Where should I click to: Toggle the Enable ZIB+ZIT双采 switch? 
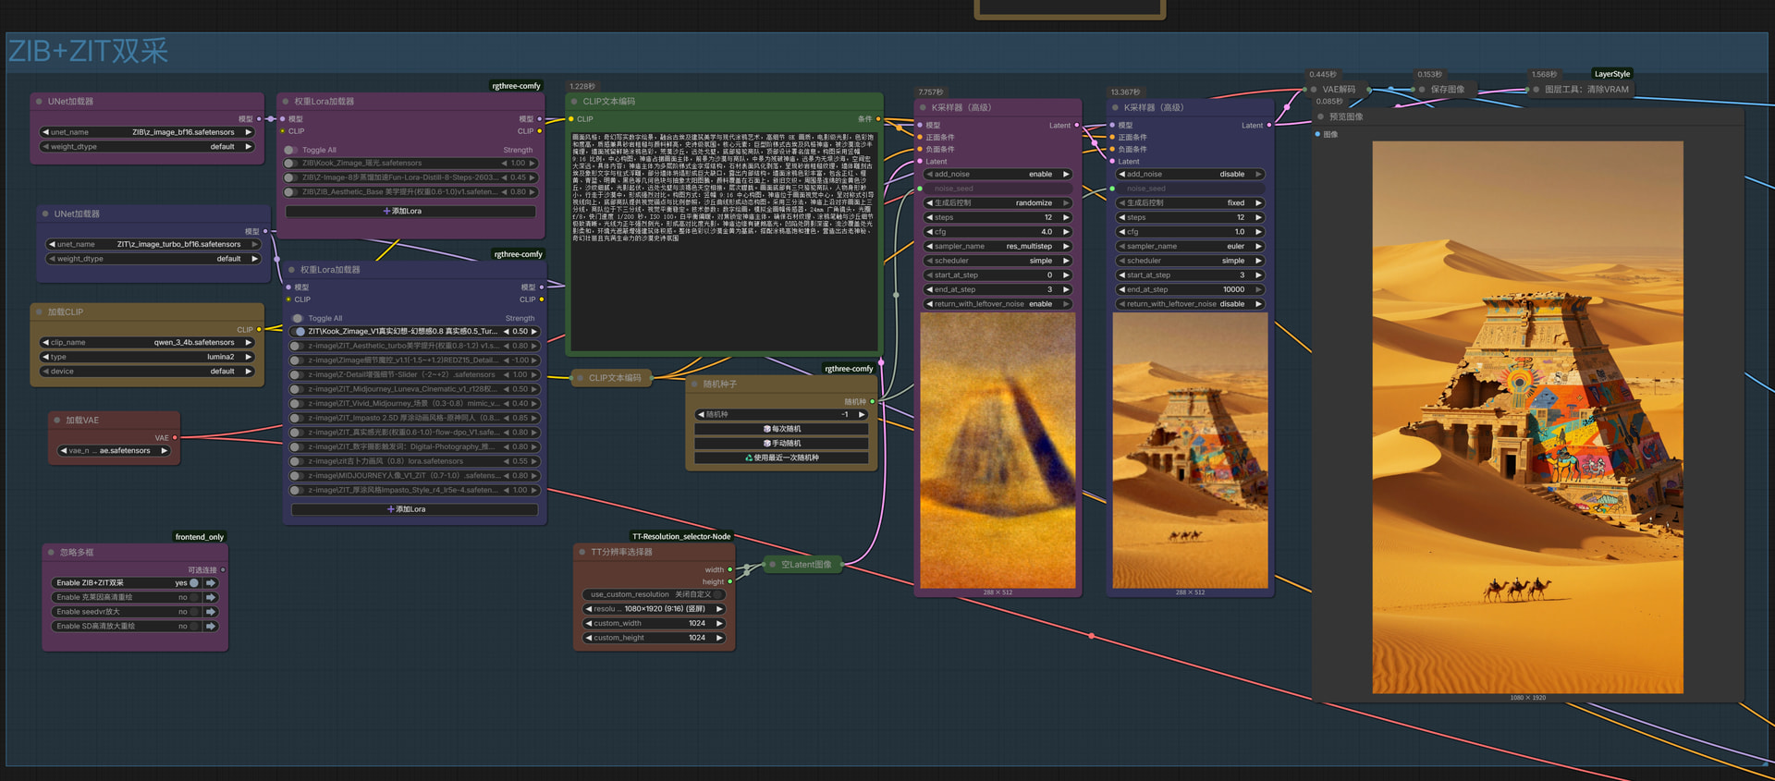[194, 583]
